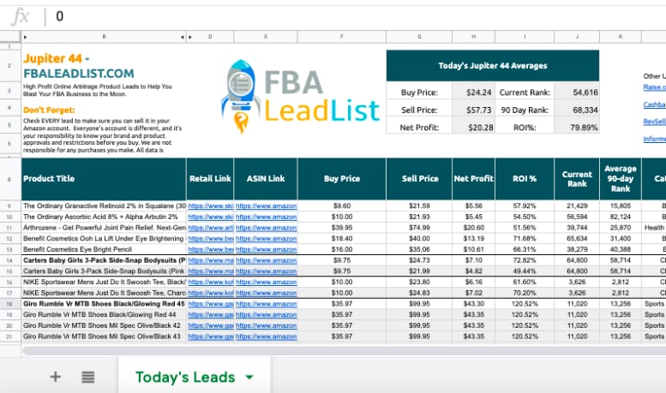The width and height of the screenshot is (666, 393).
Task: Click in the formula bar input
Action: (343, 16)
